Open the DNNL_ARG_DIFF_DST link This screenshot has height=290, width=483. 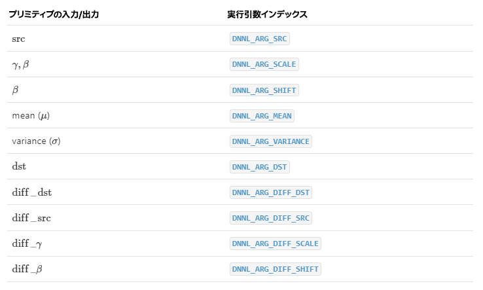pyautogui.click(x=271, y=192)
